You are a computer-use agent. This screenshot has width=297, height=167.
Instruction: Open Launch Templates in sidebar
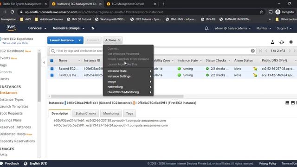(14, 106)
